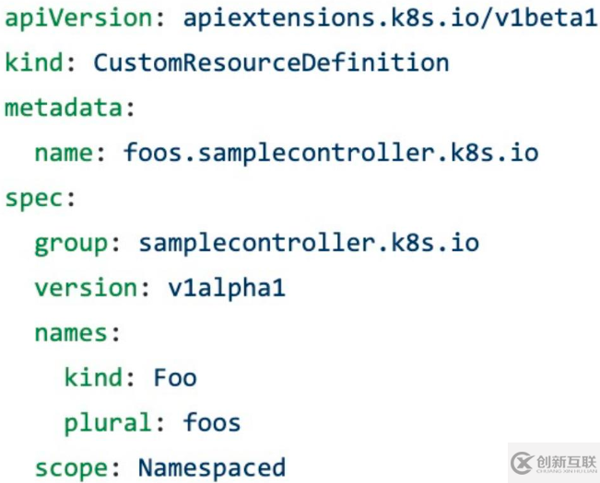600x483 pixels.
Task: Select the Namespaced scope value
Action: pos(212,467)
